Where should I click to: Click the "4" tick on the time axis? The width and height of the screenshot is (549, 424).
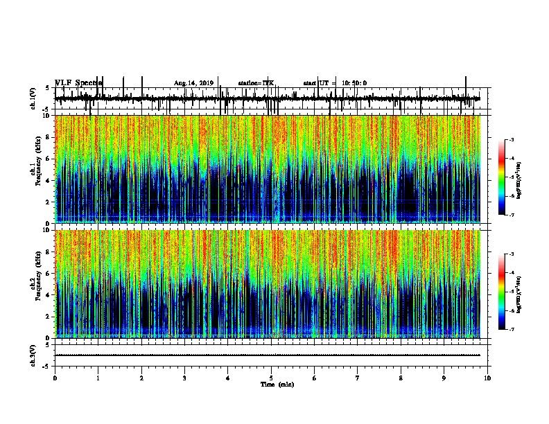pyautogui.click(x=227, y=378)
